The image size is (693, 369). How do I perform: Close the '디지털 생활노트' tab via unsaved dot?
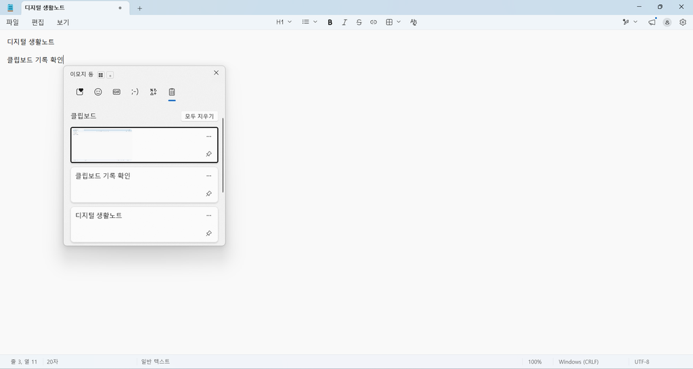[120, 8]
